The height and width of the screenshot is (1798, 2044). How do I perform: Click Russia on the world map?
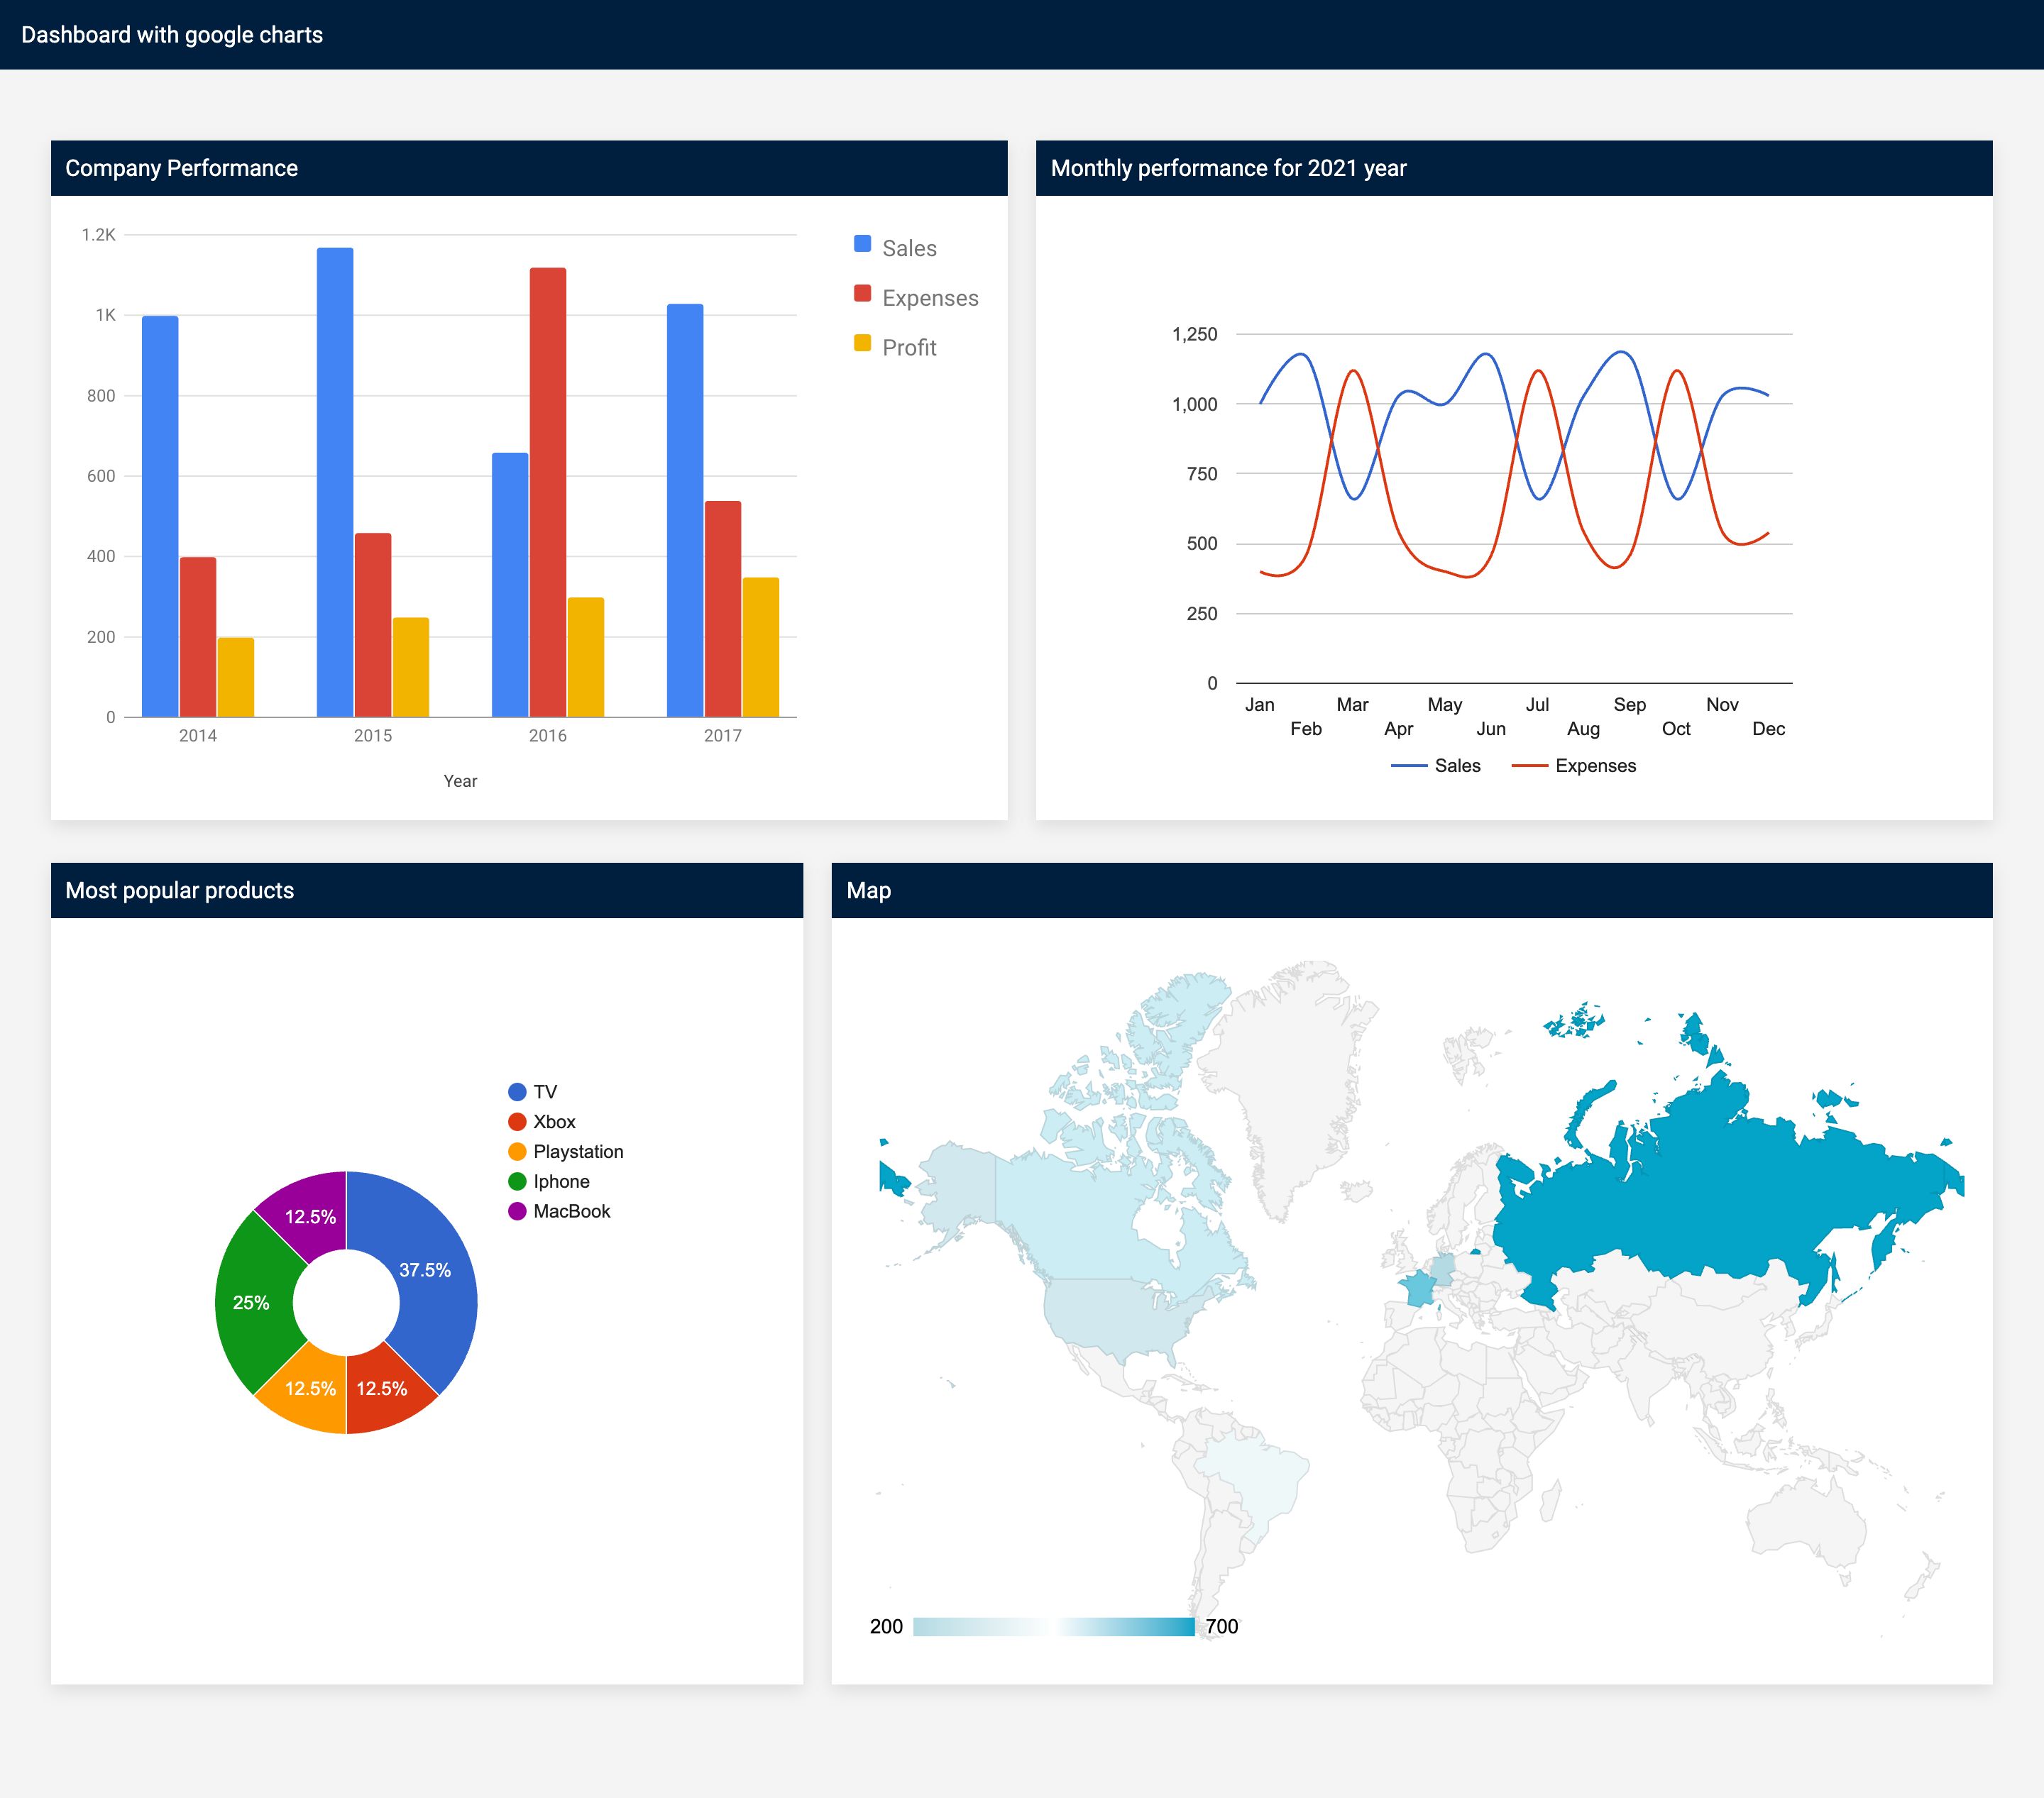1700,1200
